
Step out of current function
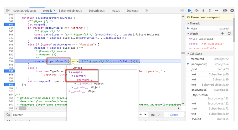210,10
